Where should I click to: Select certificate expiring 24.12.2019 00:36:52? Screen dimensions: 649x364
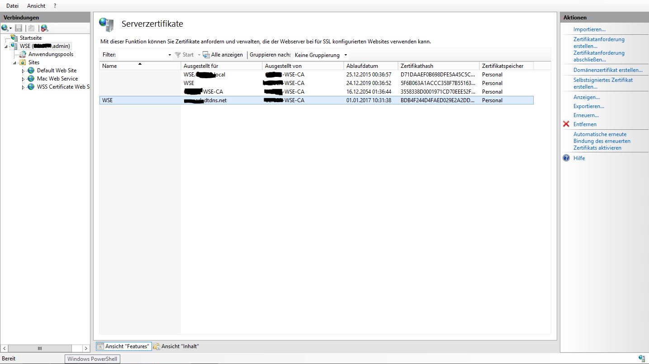[316, 83]
